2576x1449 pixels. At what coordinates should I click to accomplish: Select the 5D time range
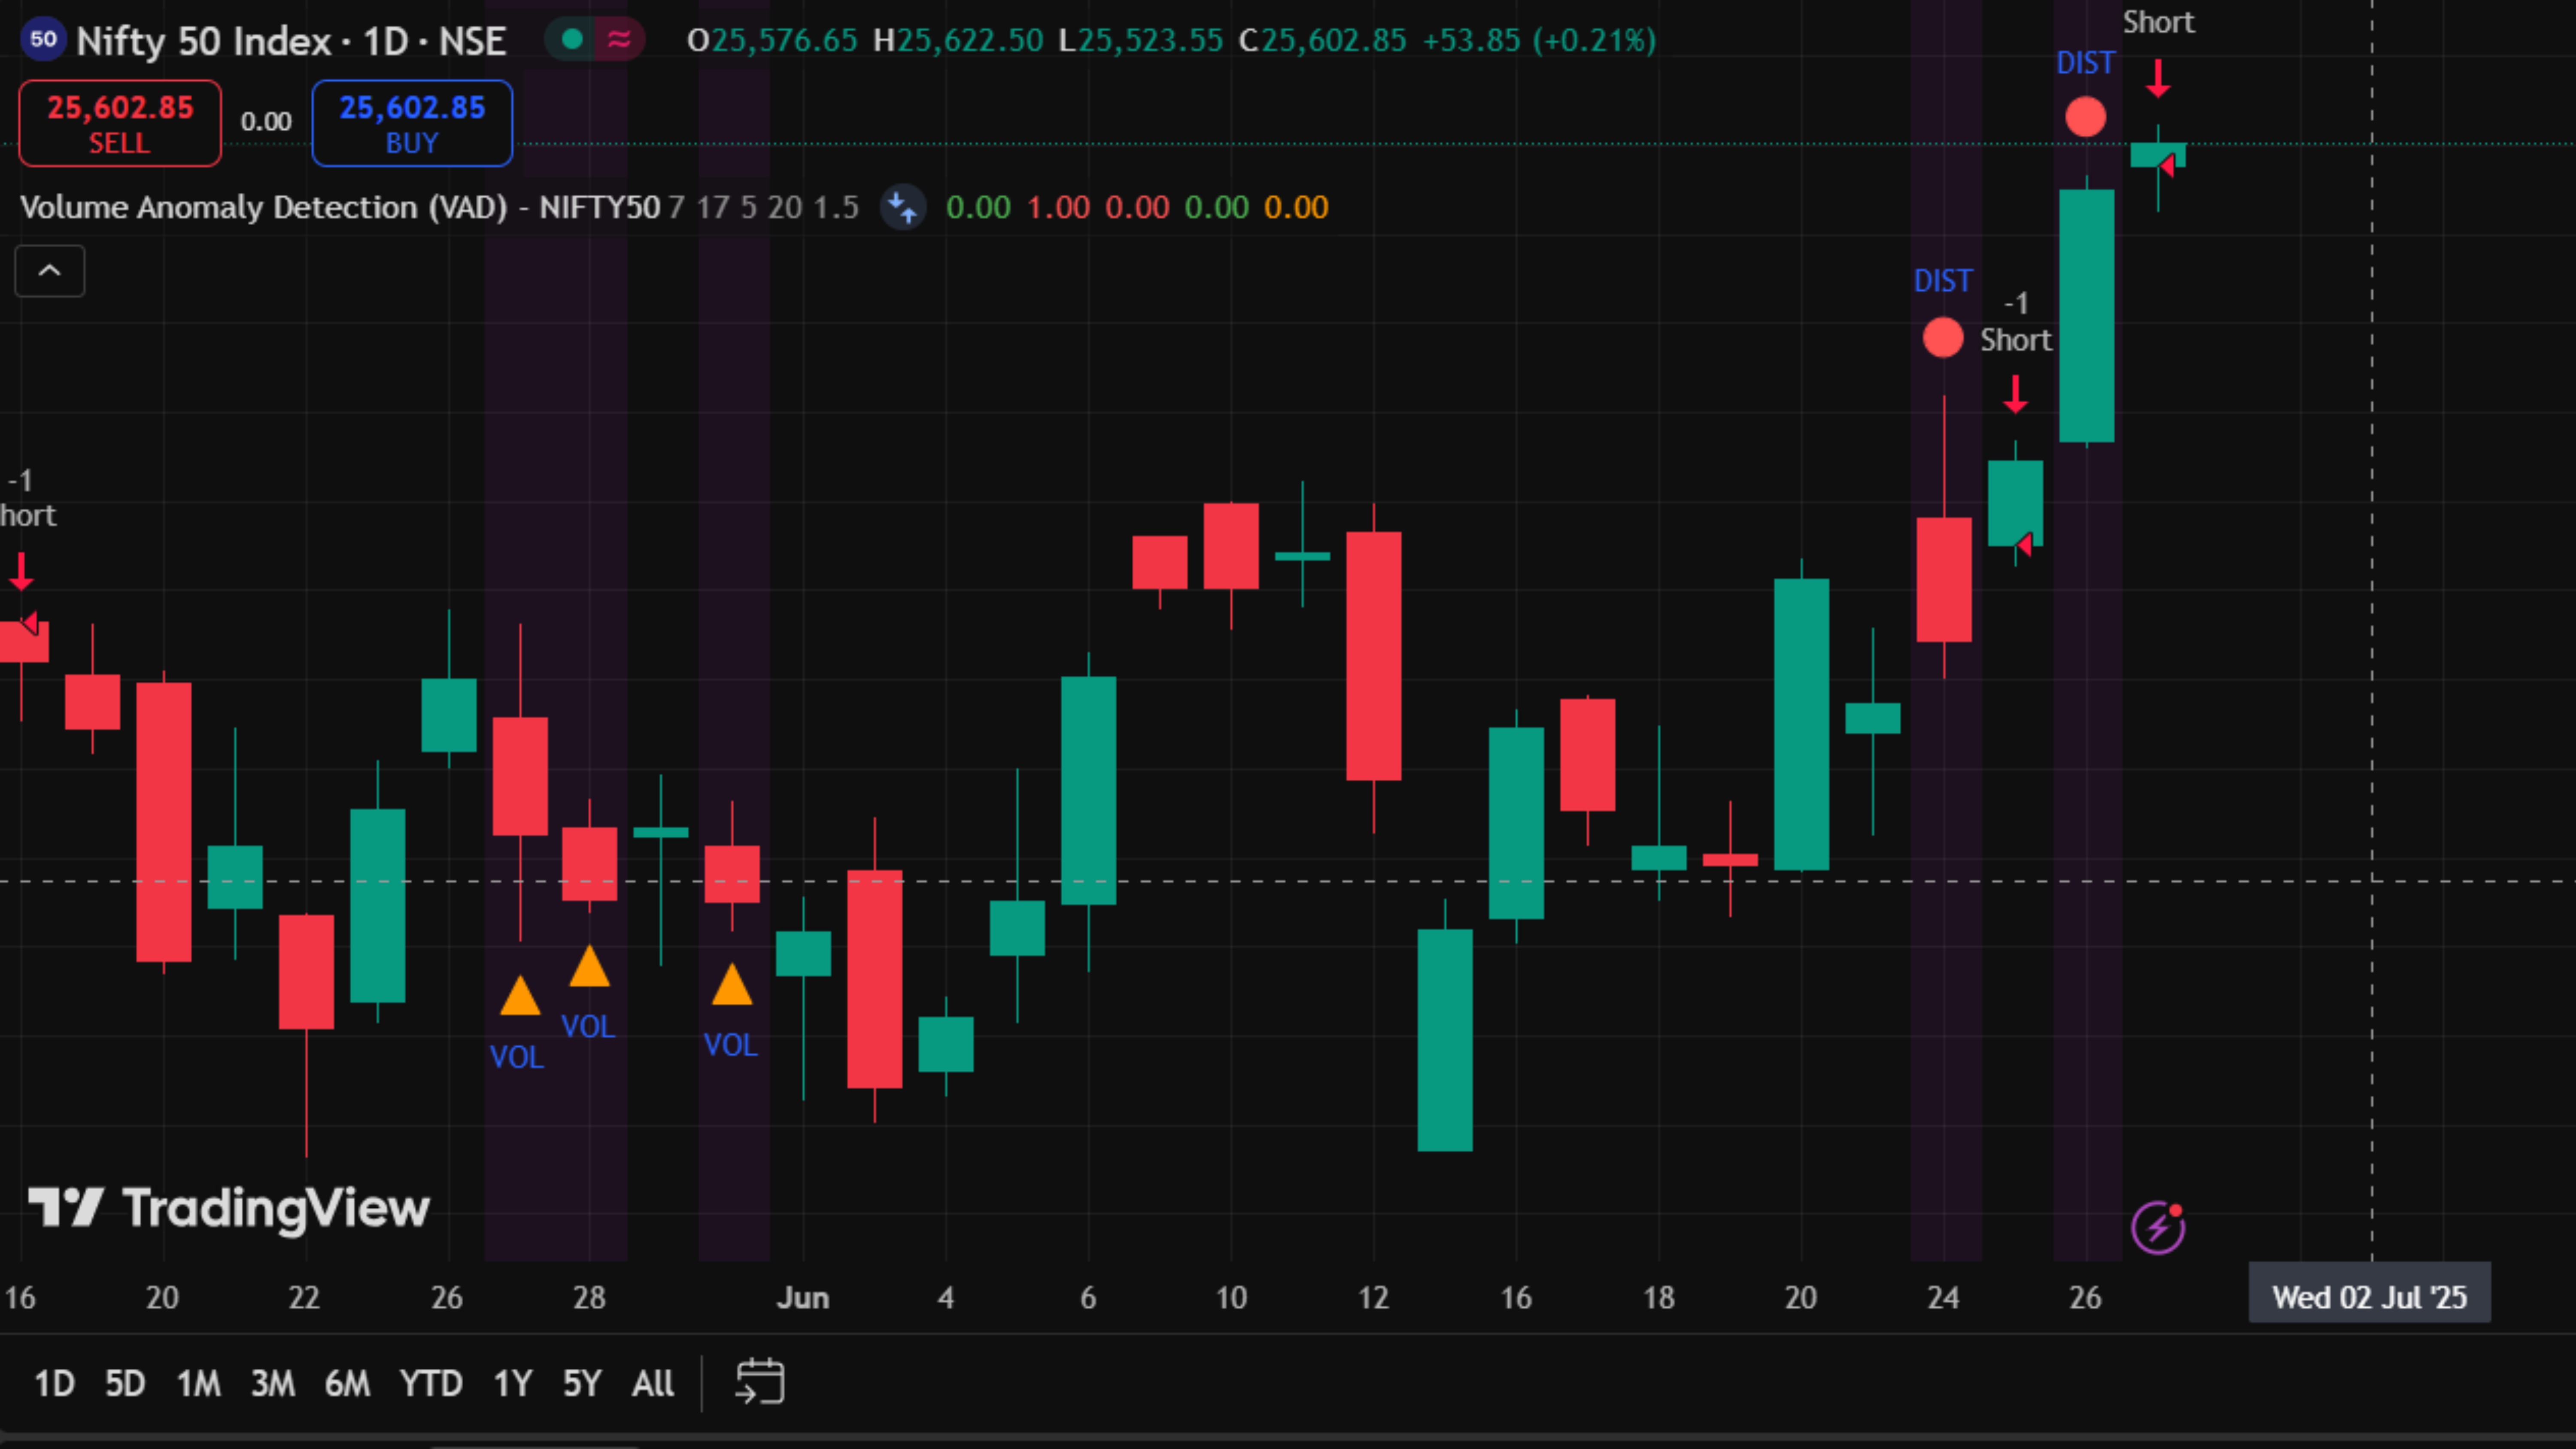coord(125,1384)
